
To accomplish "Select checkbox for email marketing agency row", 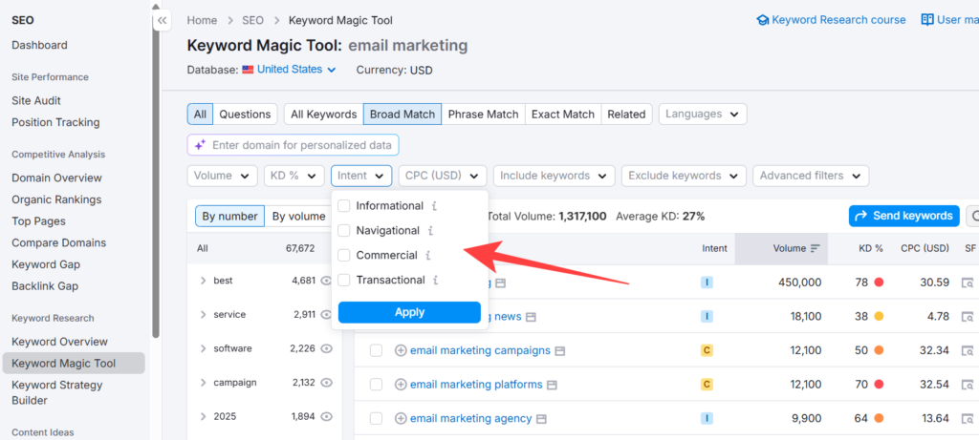I will (376, 419).
